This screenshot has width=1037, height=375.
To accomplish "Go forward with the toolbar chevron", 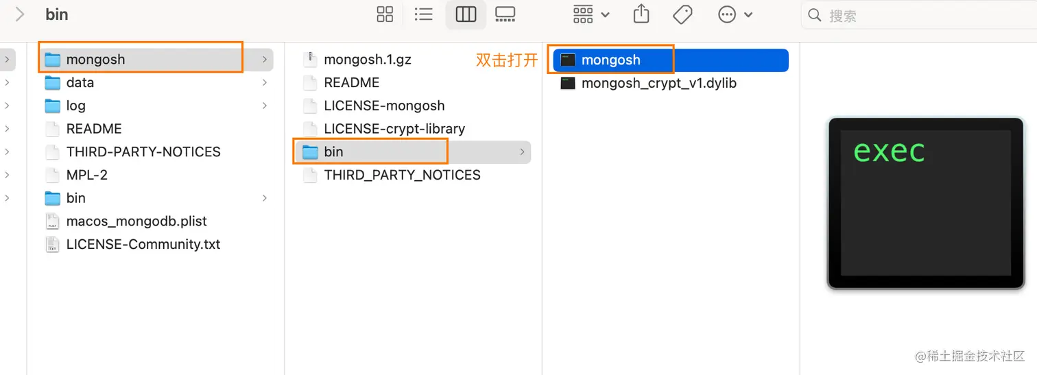I will click(20, 14).
